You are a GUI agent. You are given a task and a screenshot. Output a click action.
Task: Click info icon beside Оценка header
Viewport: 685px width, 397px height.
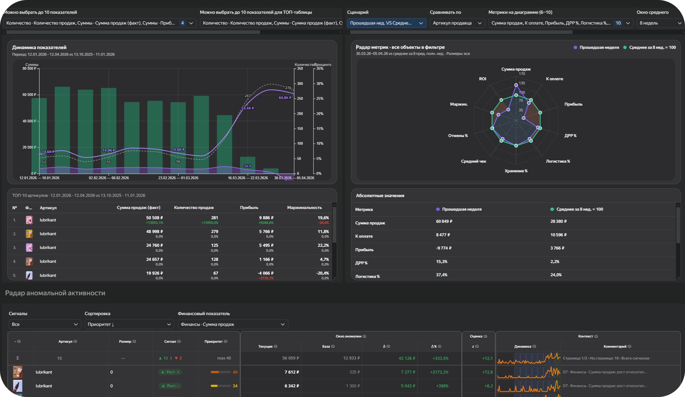coord(486,336)
